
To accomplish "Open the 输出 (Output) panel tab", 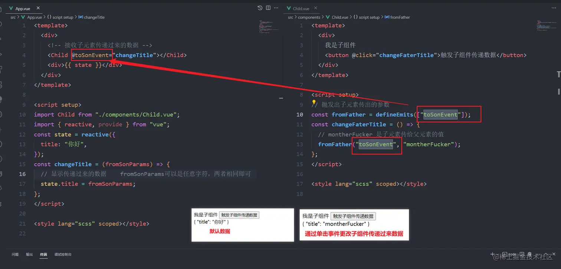I will coord(29,255).
